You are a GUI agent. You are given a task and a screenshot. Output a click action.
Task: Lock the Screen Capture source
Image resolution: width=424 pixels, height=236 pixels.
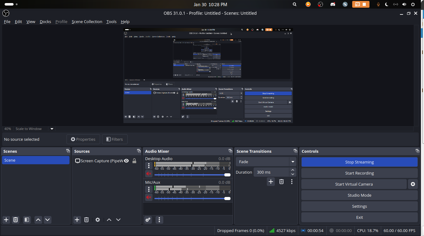point(134,160)
